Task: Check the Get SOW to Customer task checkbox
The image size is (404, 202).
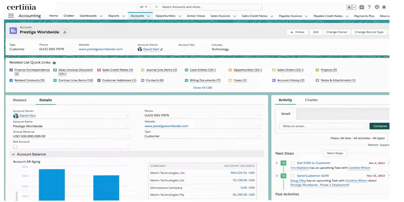Action: 292,163
